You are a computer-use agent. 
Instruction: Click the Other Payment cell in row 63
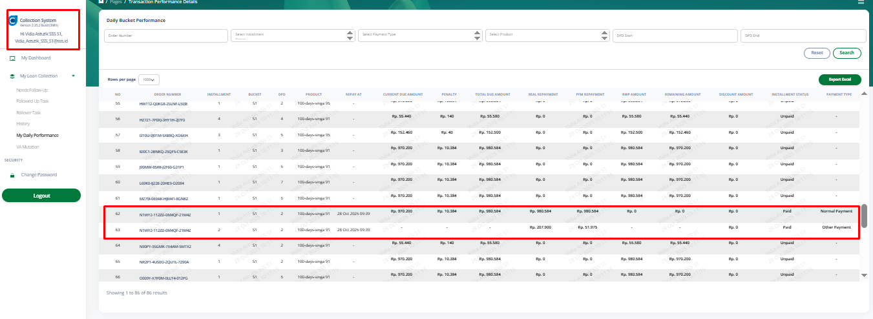[836, 227]
